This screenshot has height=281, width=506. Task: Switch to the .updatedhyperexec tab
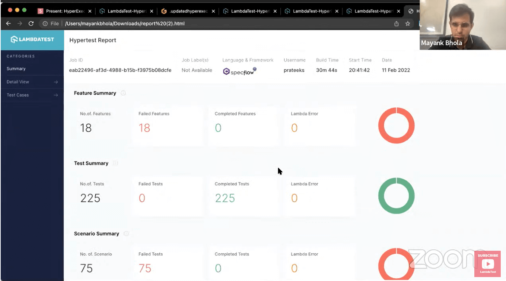188,11
